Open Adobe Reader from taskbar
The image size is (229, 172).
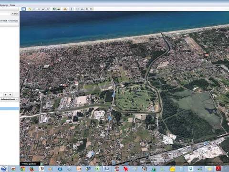click(x=218, y=169)
